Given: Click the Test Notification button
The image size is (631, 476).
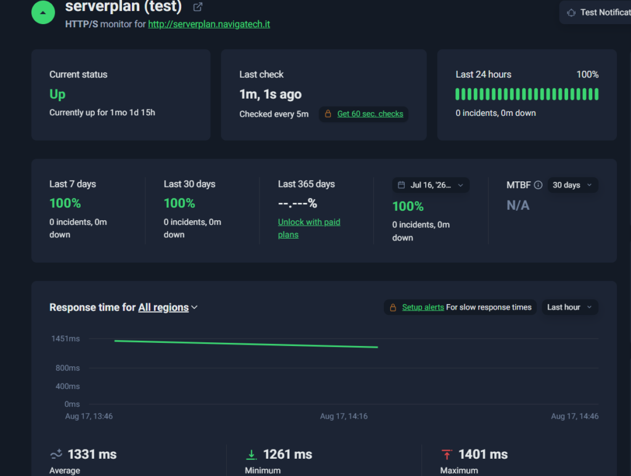Looking at the screenshot, I should 596,12.
